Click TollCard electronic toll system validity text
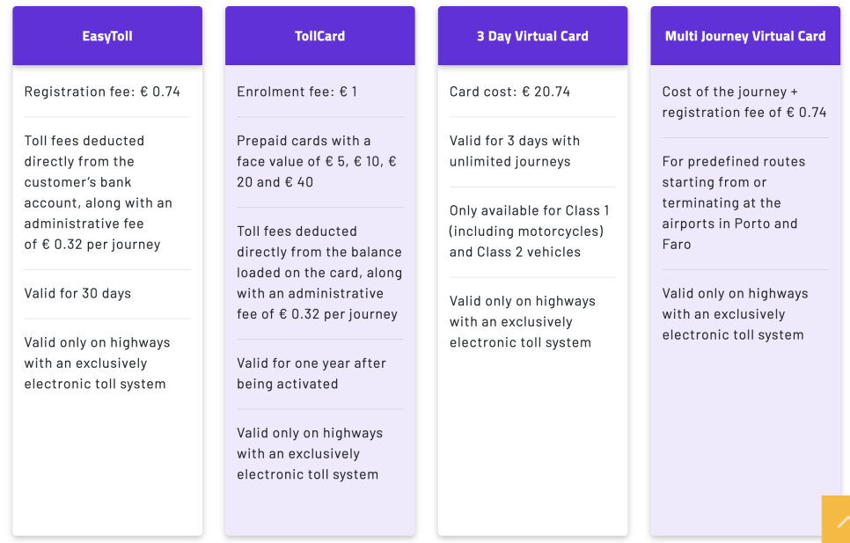This screenshot has height=543, width=850. [x=310, y=453]
